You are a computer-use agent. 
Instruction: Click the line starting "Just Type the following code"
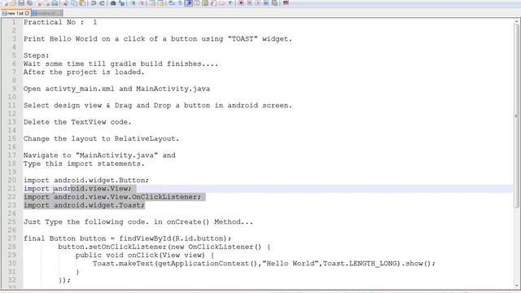click(138, 222)
